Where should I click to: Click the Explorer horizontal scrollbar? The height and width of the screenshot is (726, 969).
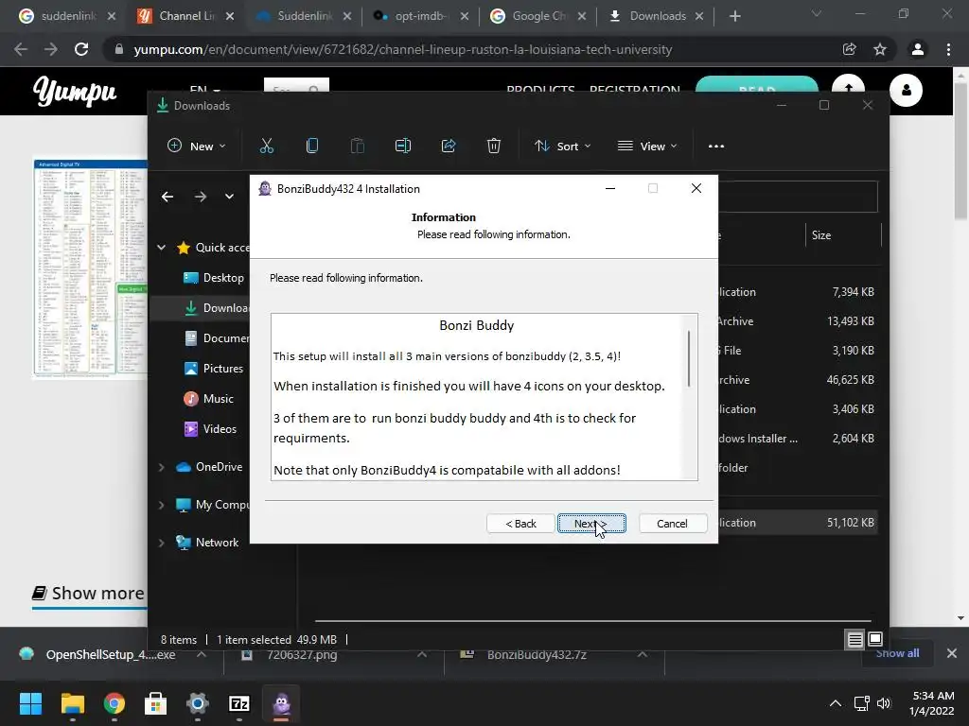pos(592,620)
